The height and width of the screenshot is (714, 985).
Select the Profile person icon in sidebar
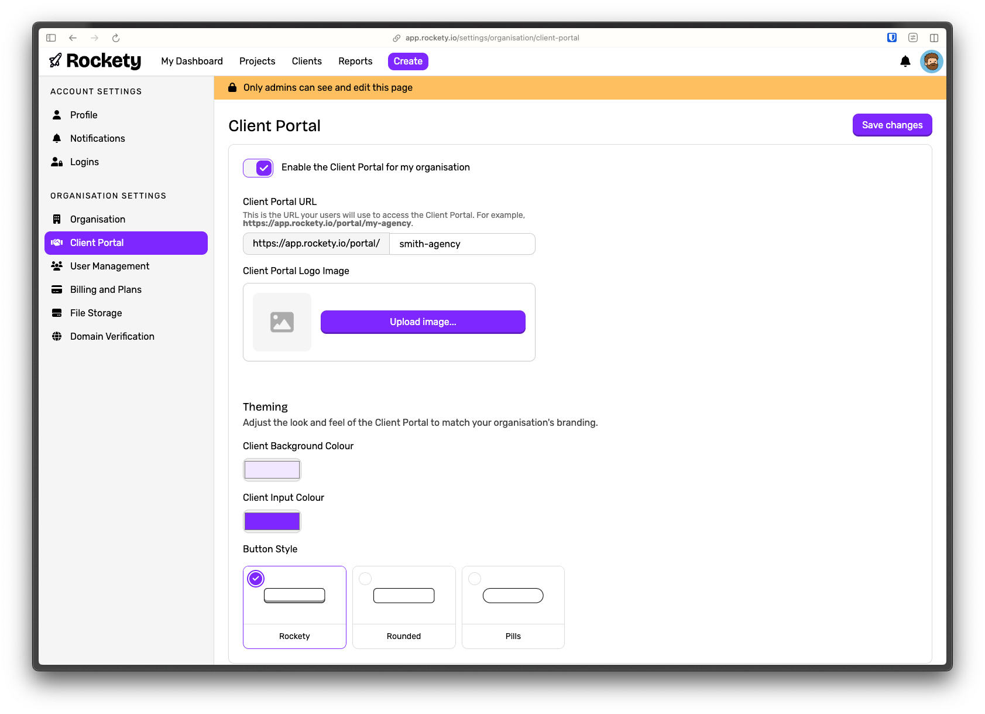[56, 115]
